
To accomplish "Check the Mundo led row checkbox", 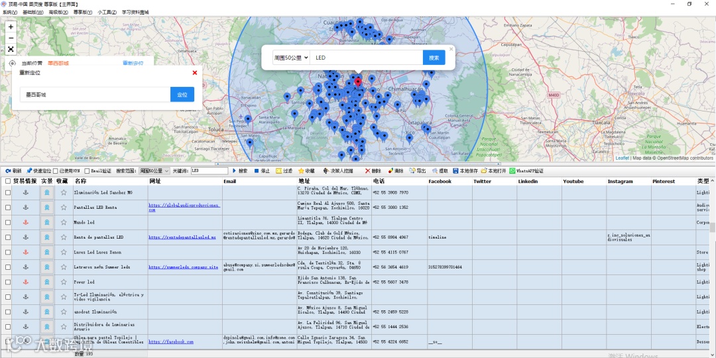I will click(8, 222).
